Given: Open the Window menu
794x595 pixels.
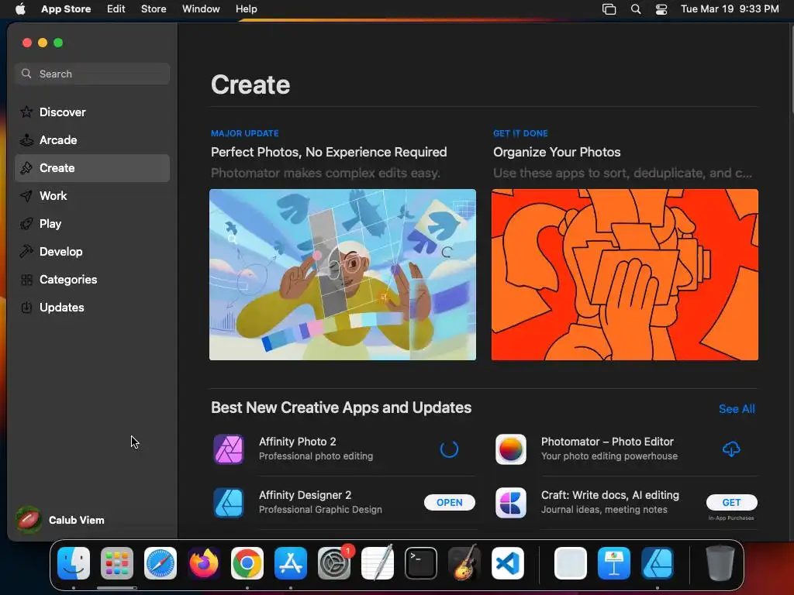Looking at the screenshot, I should (201, 9).
